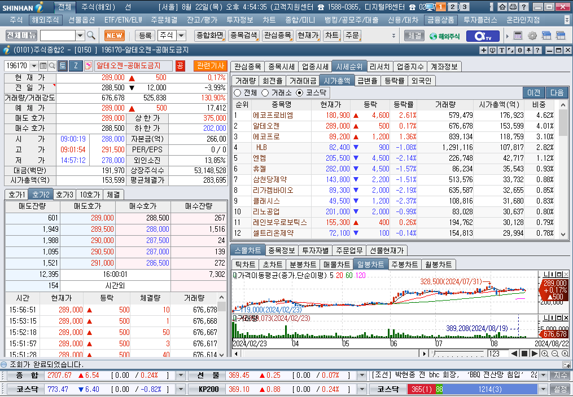Screen dimensions: 573x397
Task: Click the 이전 button
Action: tap(533, 92)
